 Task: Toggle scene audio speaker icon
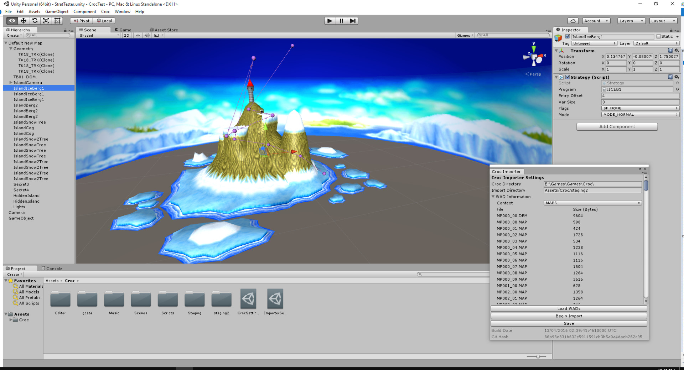pyautogui.click(x=147, y=35)
